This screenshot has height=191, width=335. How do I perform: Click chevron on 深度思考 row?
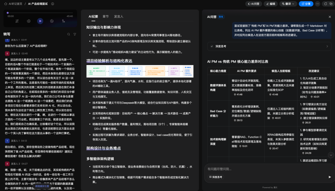pyautogui.click(x=327, y=47)
